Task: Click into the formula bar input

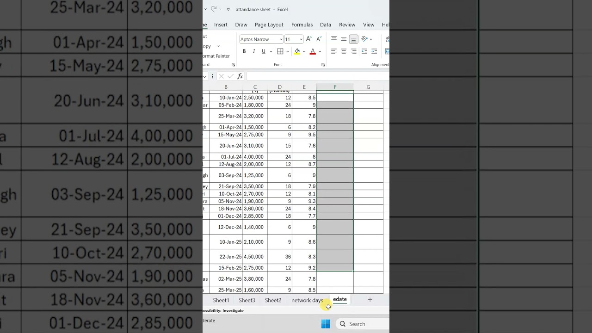Action: [318, 76]
